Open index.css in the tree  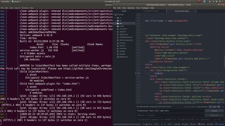pyautogui.click(x=122, y=46)
